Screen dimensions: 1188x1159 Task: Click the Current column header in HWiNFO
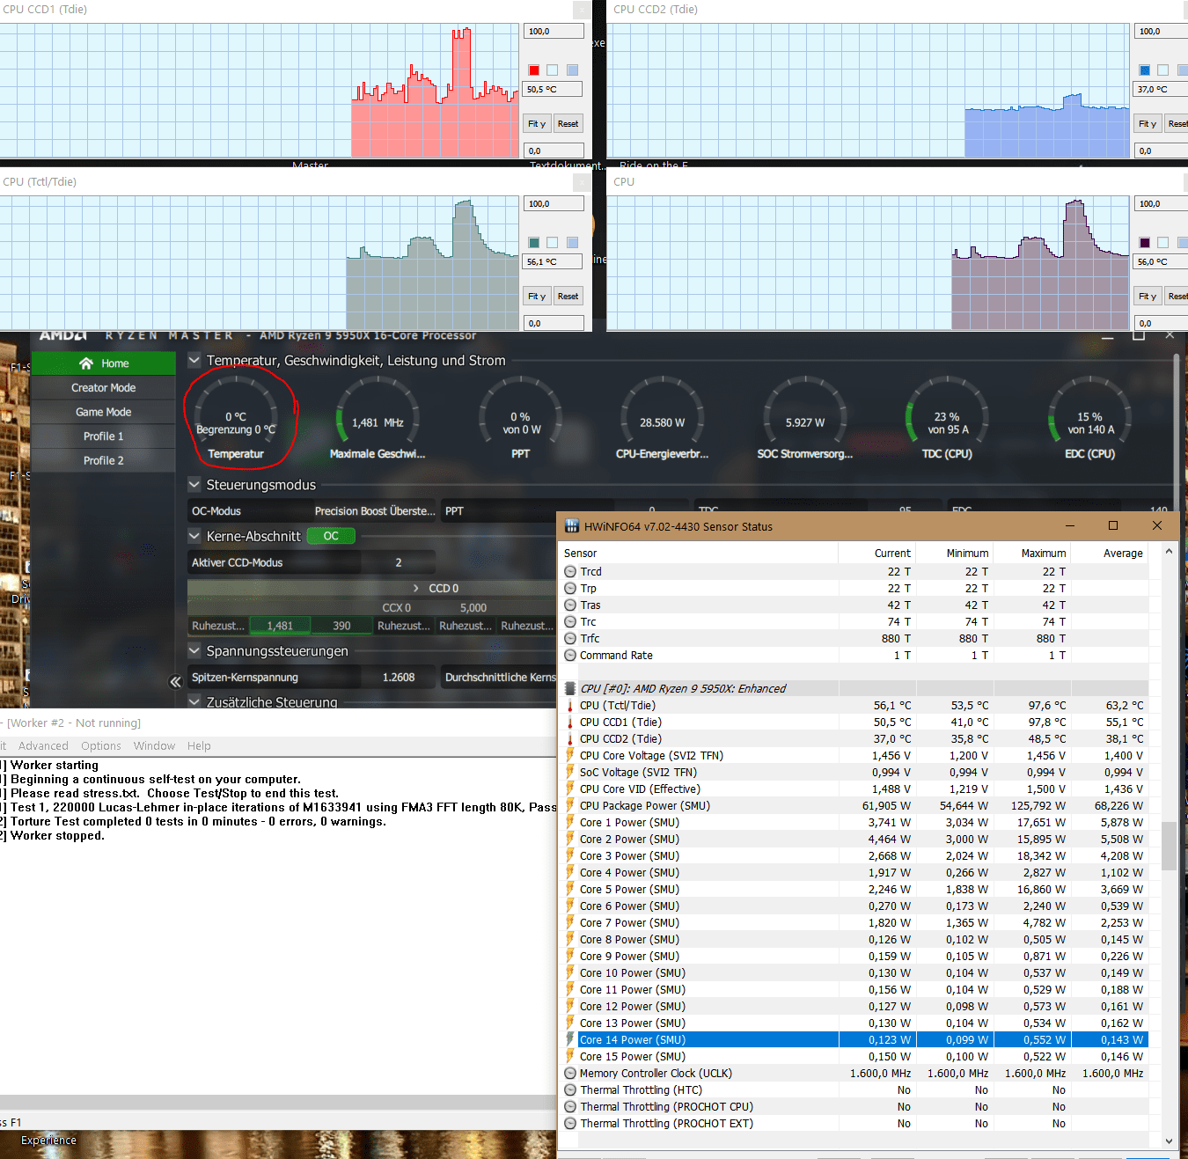877,554
